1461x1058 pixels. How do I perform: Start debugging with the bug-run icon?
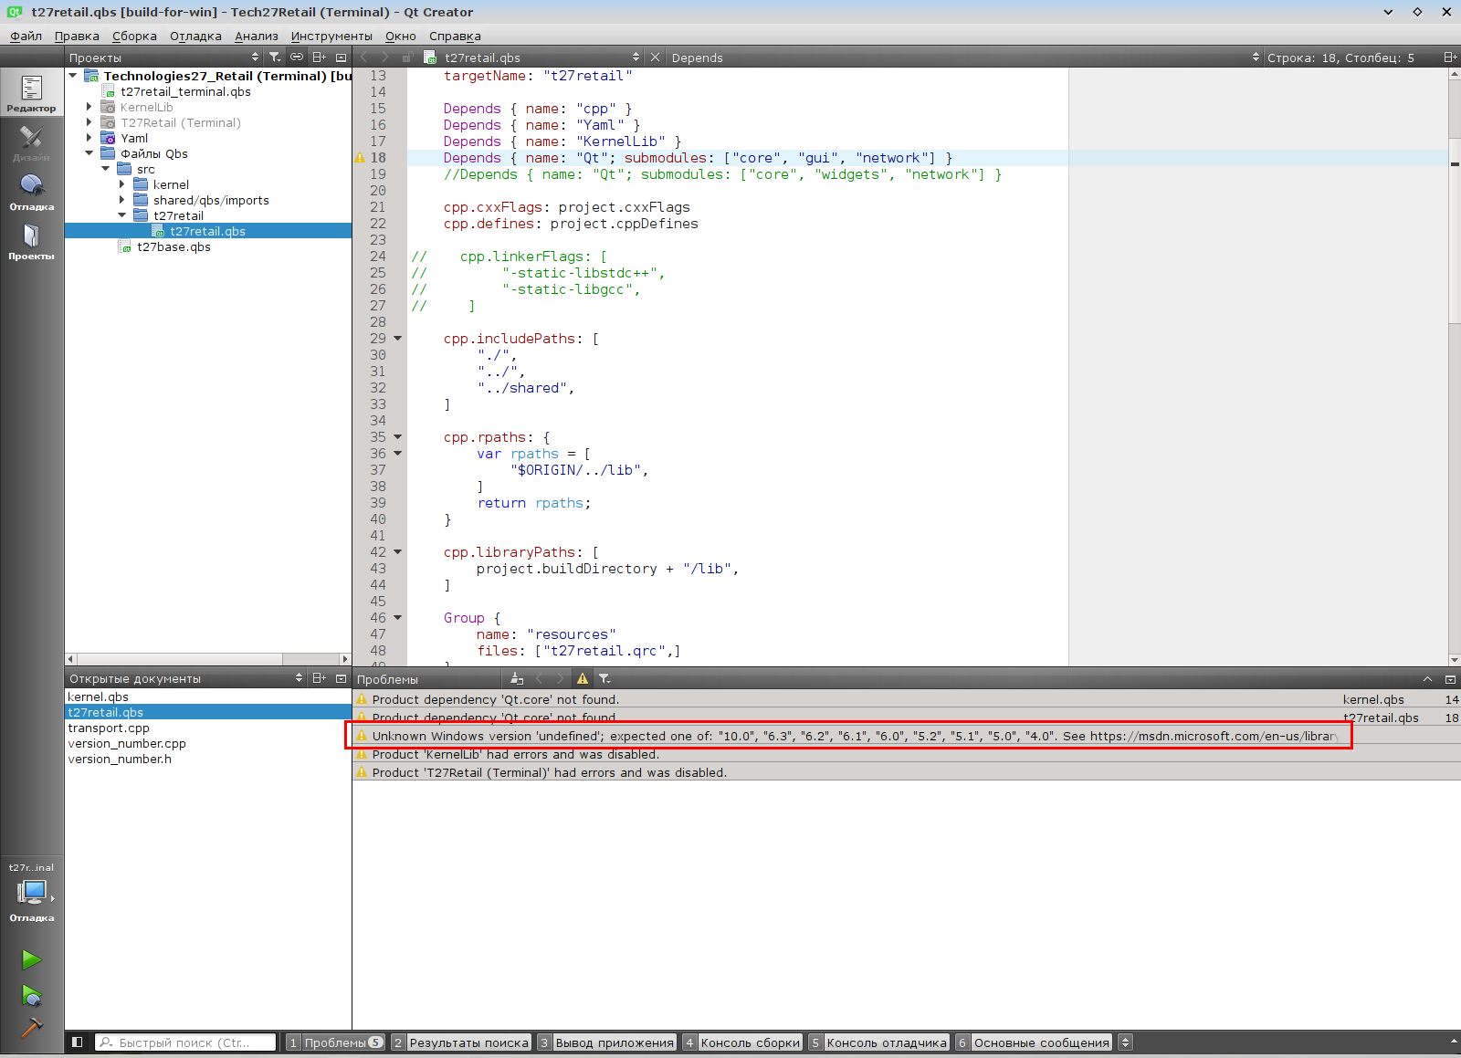[x=31, y=995]
